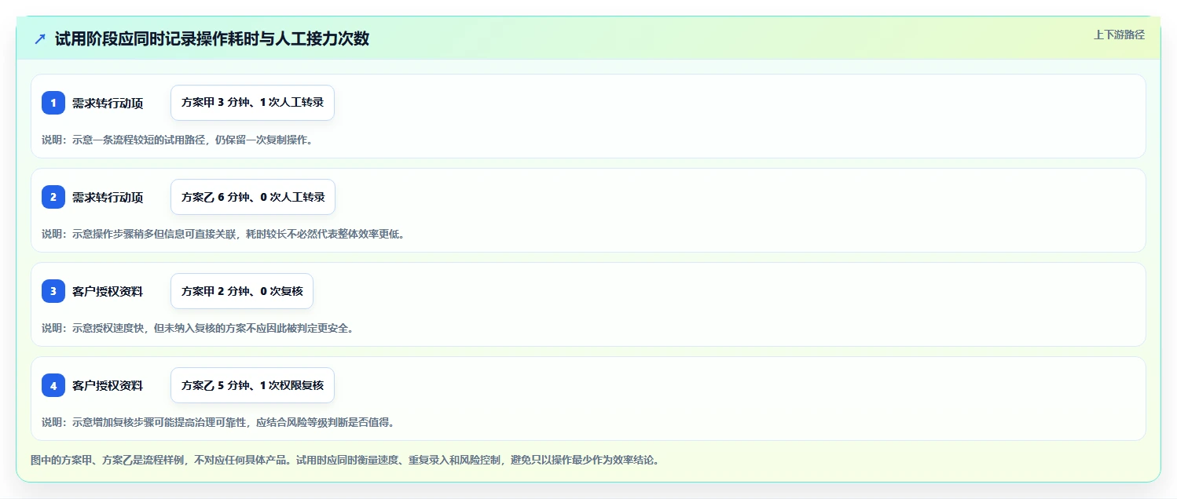The width and height of the screenshot is (1177, 499).
Task: Click chip 方案甲 2 分钟、0 次复核
Action: (x=242, y=291)
